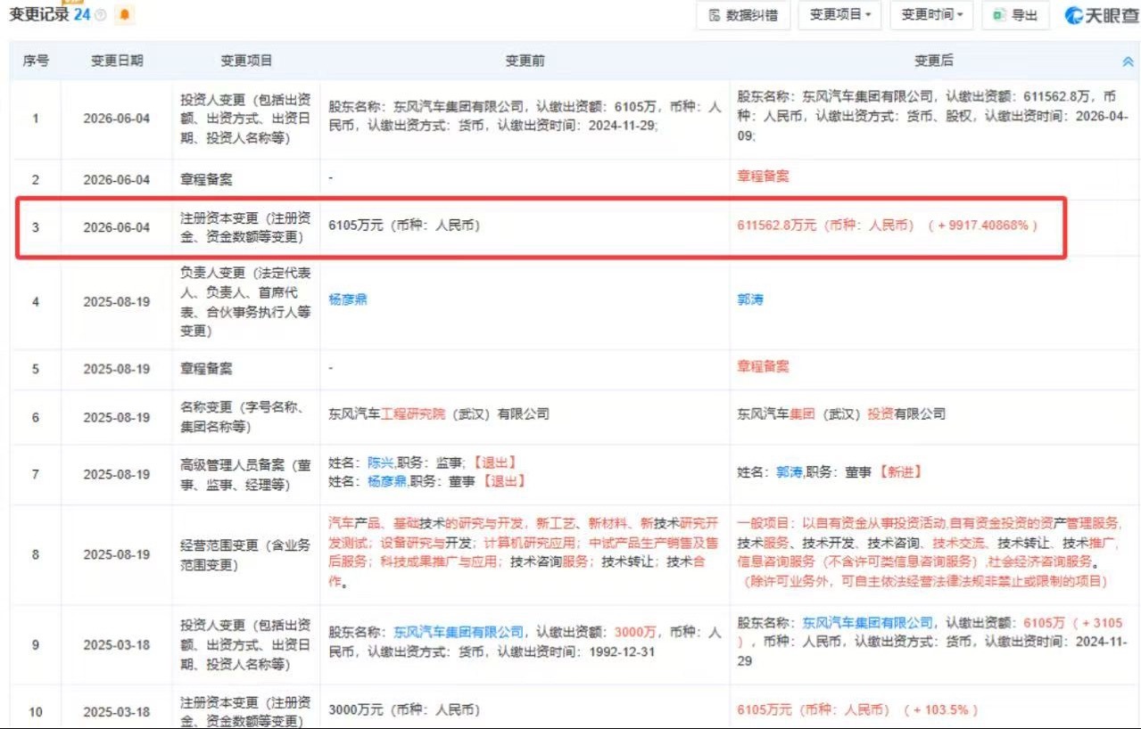
Task: Open the 变更项目 dropdown filter
Action: 840,15
